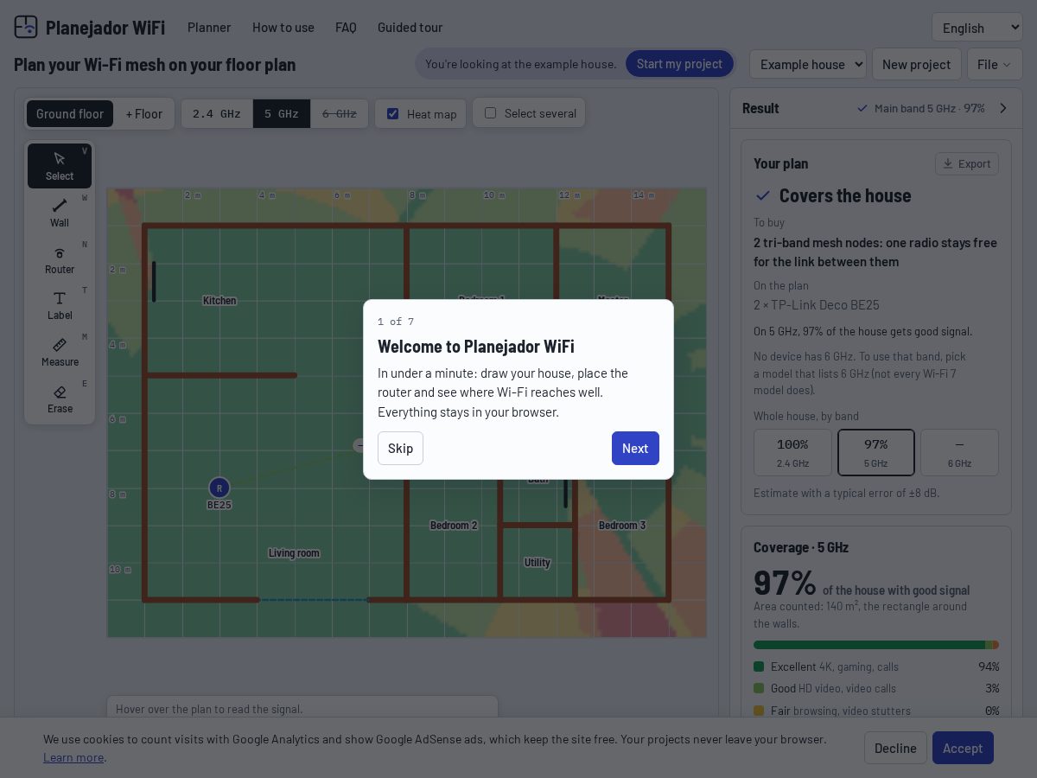
Task: Expand the Result panel chevron
Action: (x=1003, y=108)
